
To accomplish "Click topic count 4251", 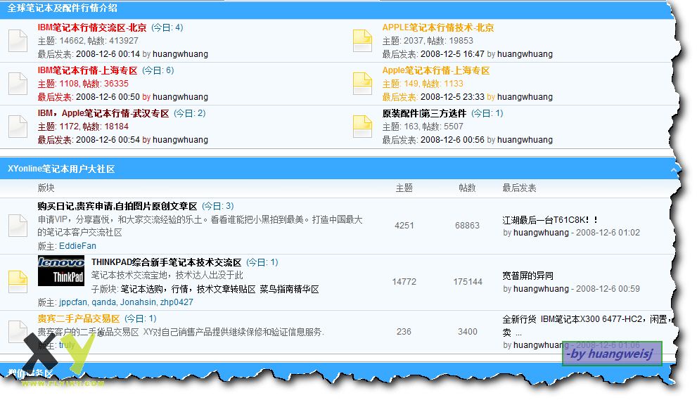I will tap(404, 226).
